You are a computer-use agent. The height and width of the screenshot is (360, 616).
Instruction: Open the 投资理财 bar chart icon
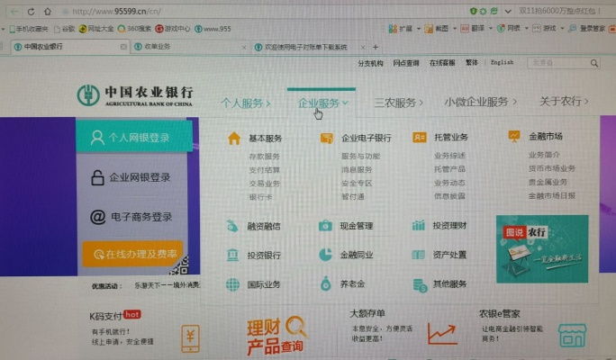tap(419, 225)
